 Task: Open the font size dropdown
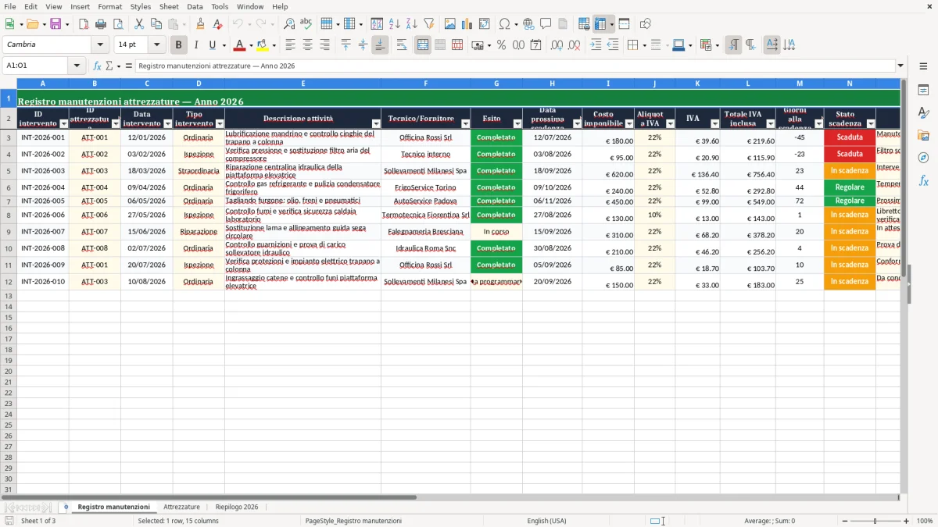tap(157, 45)
